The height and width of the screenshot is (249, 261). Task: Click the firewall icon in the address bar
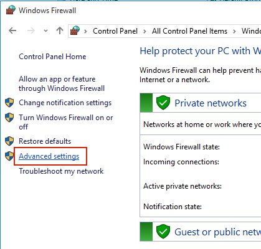click(75, 31)
